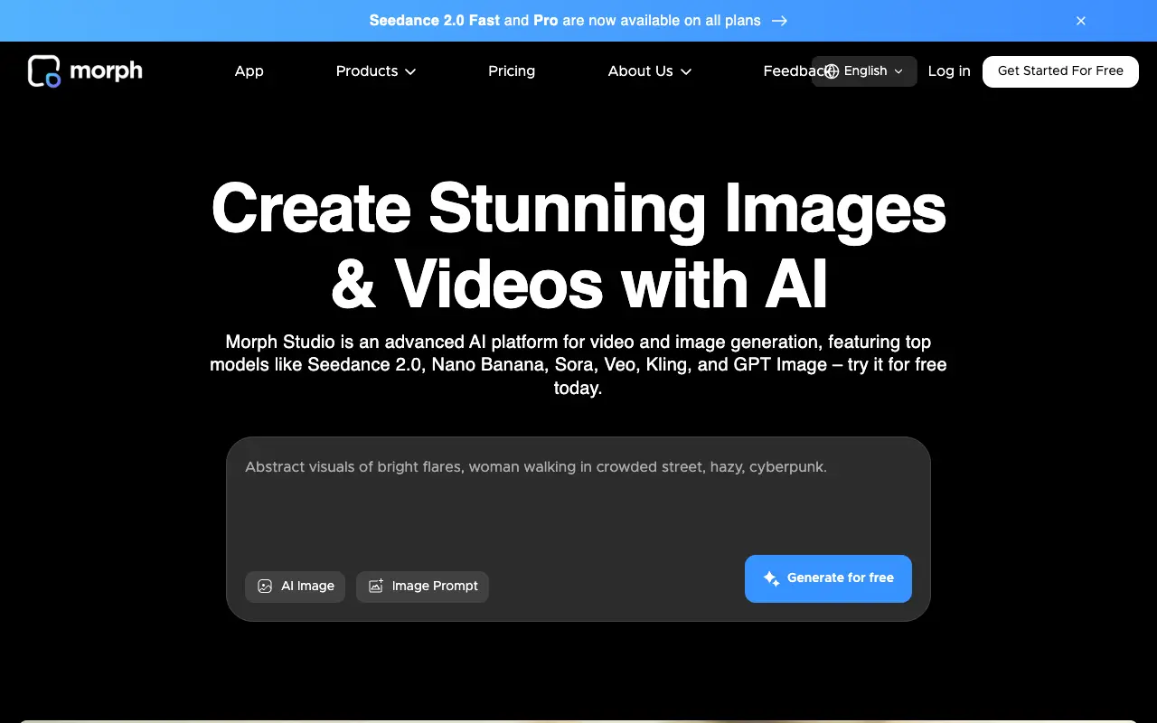The image size is (1157, 723).
Task: Click the sparkle icon on Generate button
Action: [771, 578]
